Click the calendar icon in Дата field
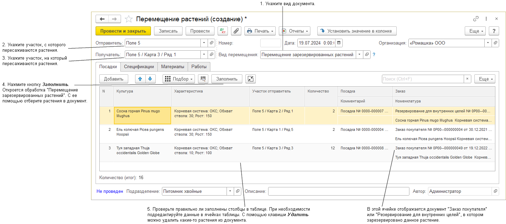The width and height of the screenshot is (506, 224). click(x=339, y=43)
